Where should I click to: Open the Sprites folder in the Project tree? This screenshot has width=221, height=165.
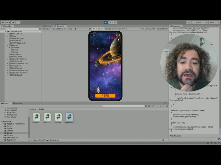10,135
